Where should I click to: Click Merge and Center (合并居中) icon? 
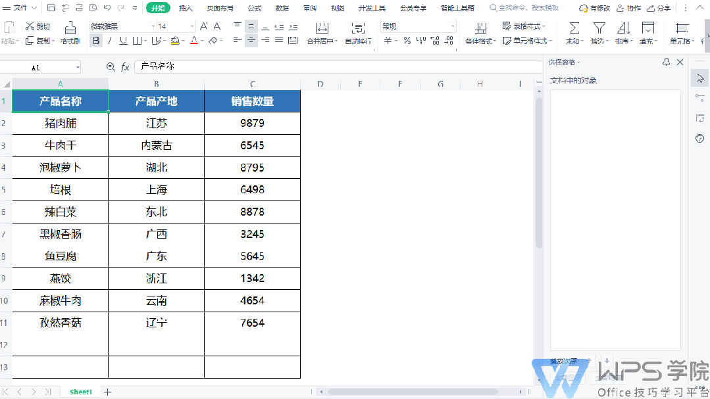point(322,28)
